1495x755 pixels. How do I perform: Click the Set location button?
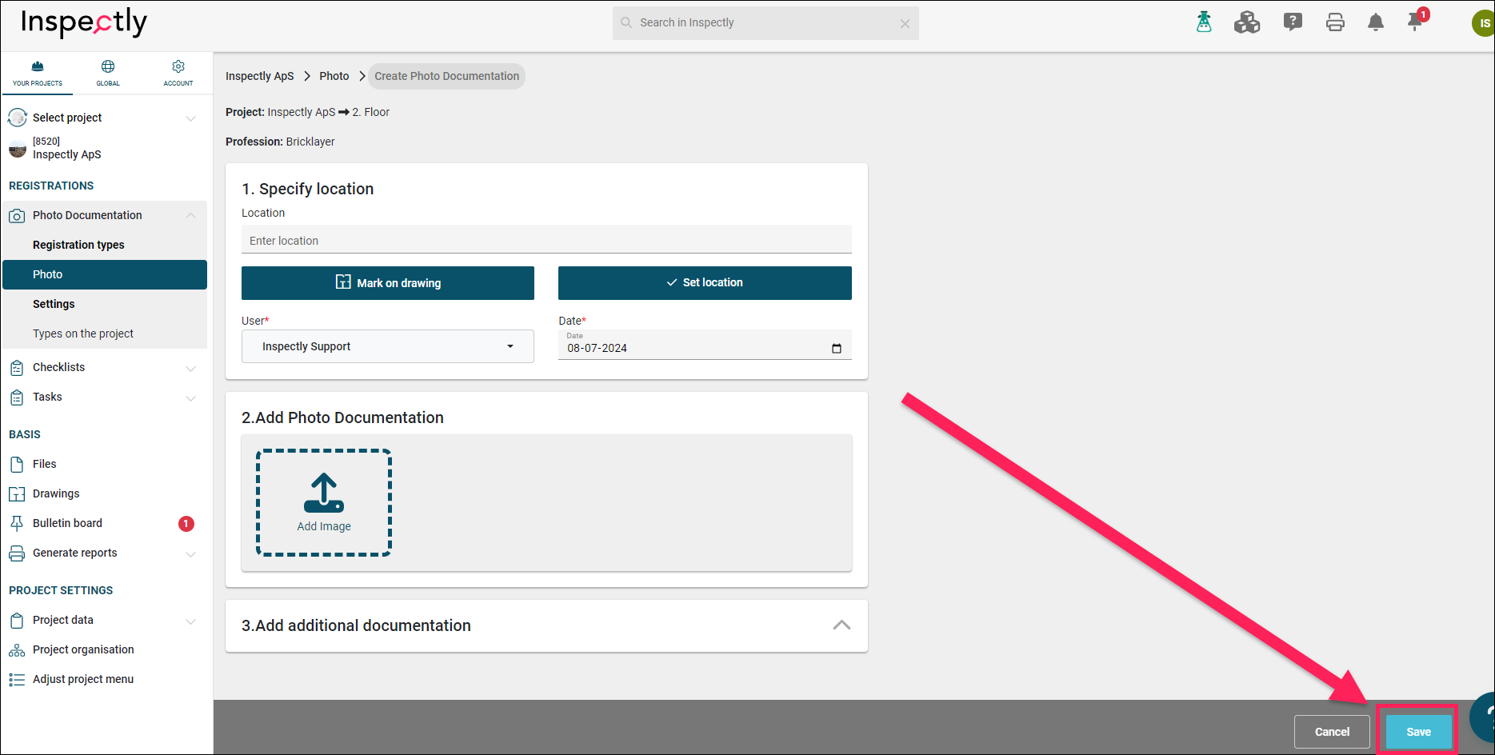tap(705, 283)
